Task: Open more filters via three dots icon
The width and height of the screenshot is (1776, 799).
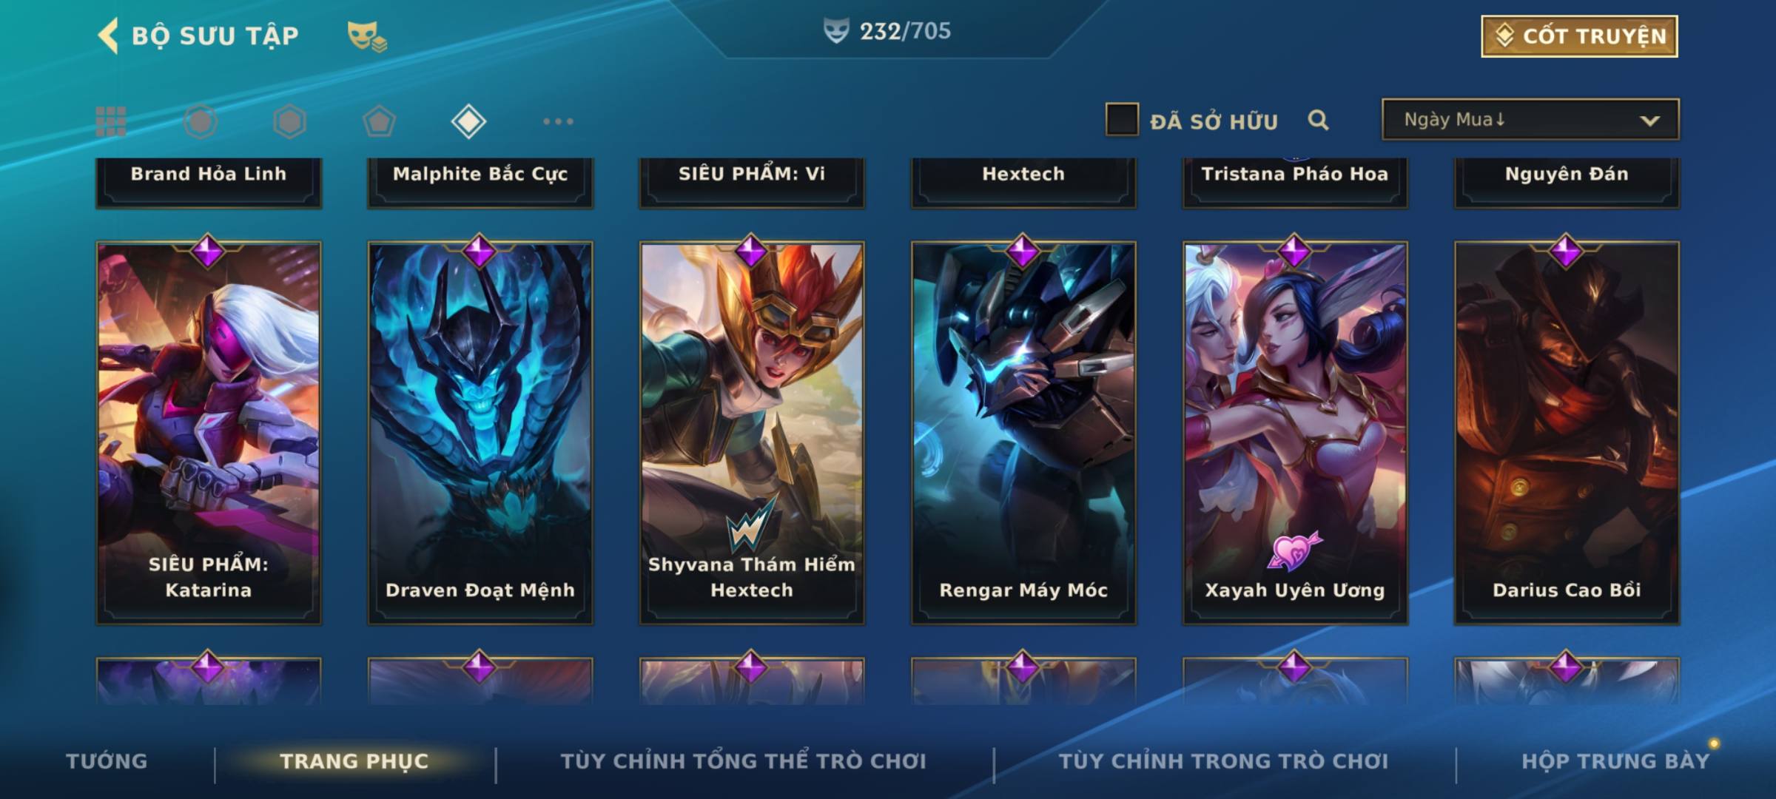Action: tap(558, 121)
